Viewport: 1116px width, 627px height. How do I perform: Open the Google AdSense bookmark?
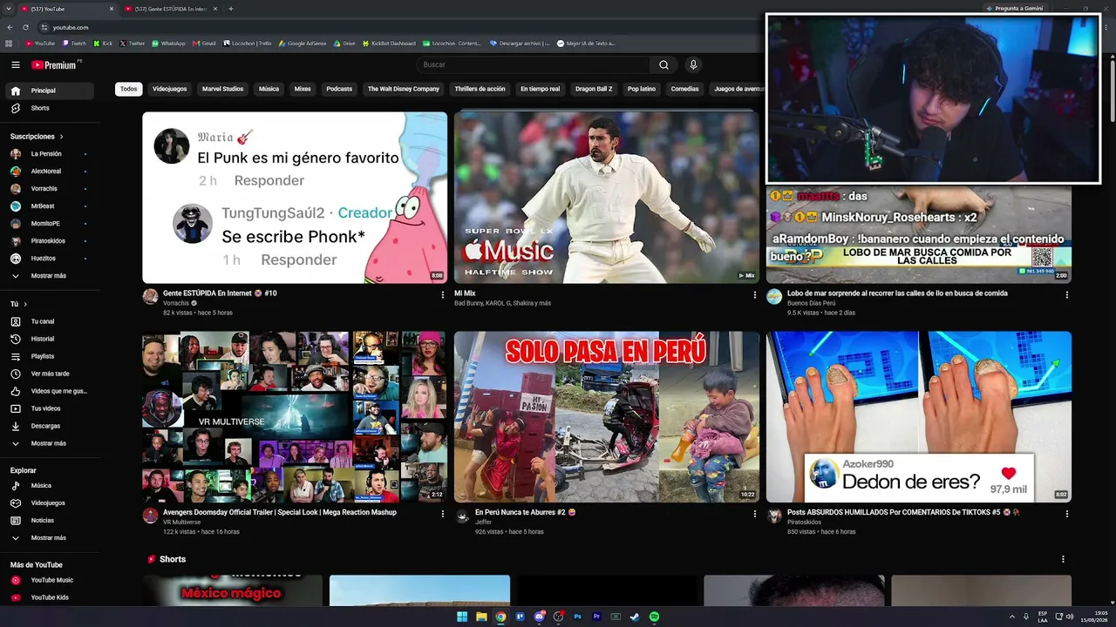point(302,44)
